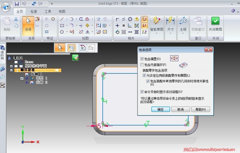This screenshot has width=240, height=153.
Task: Click the PathFinder panel grip handle
Action: (38, 54)
